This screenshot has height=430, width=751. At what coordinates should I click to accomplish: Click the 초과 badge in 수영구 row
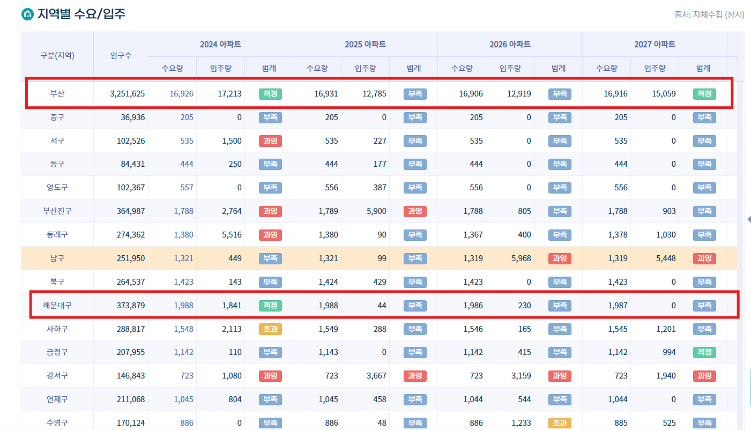[560, 423]
